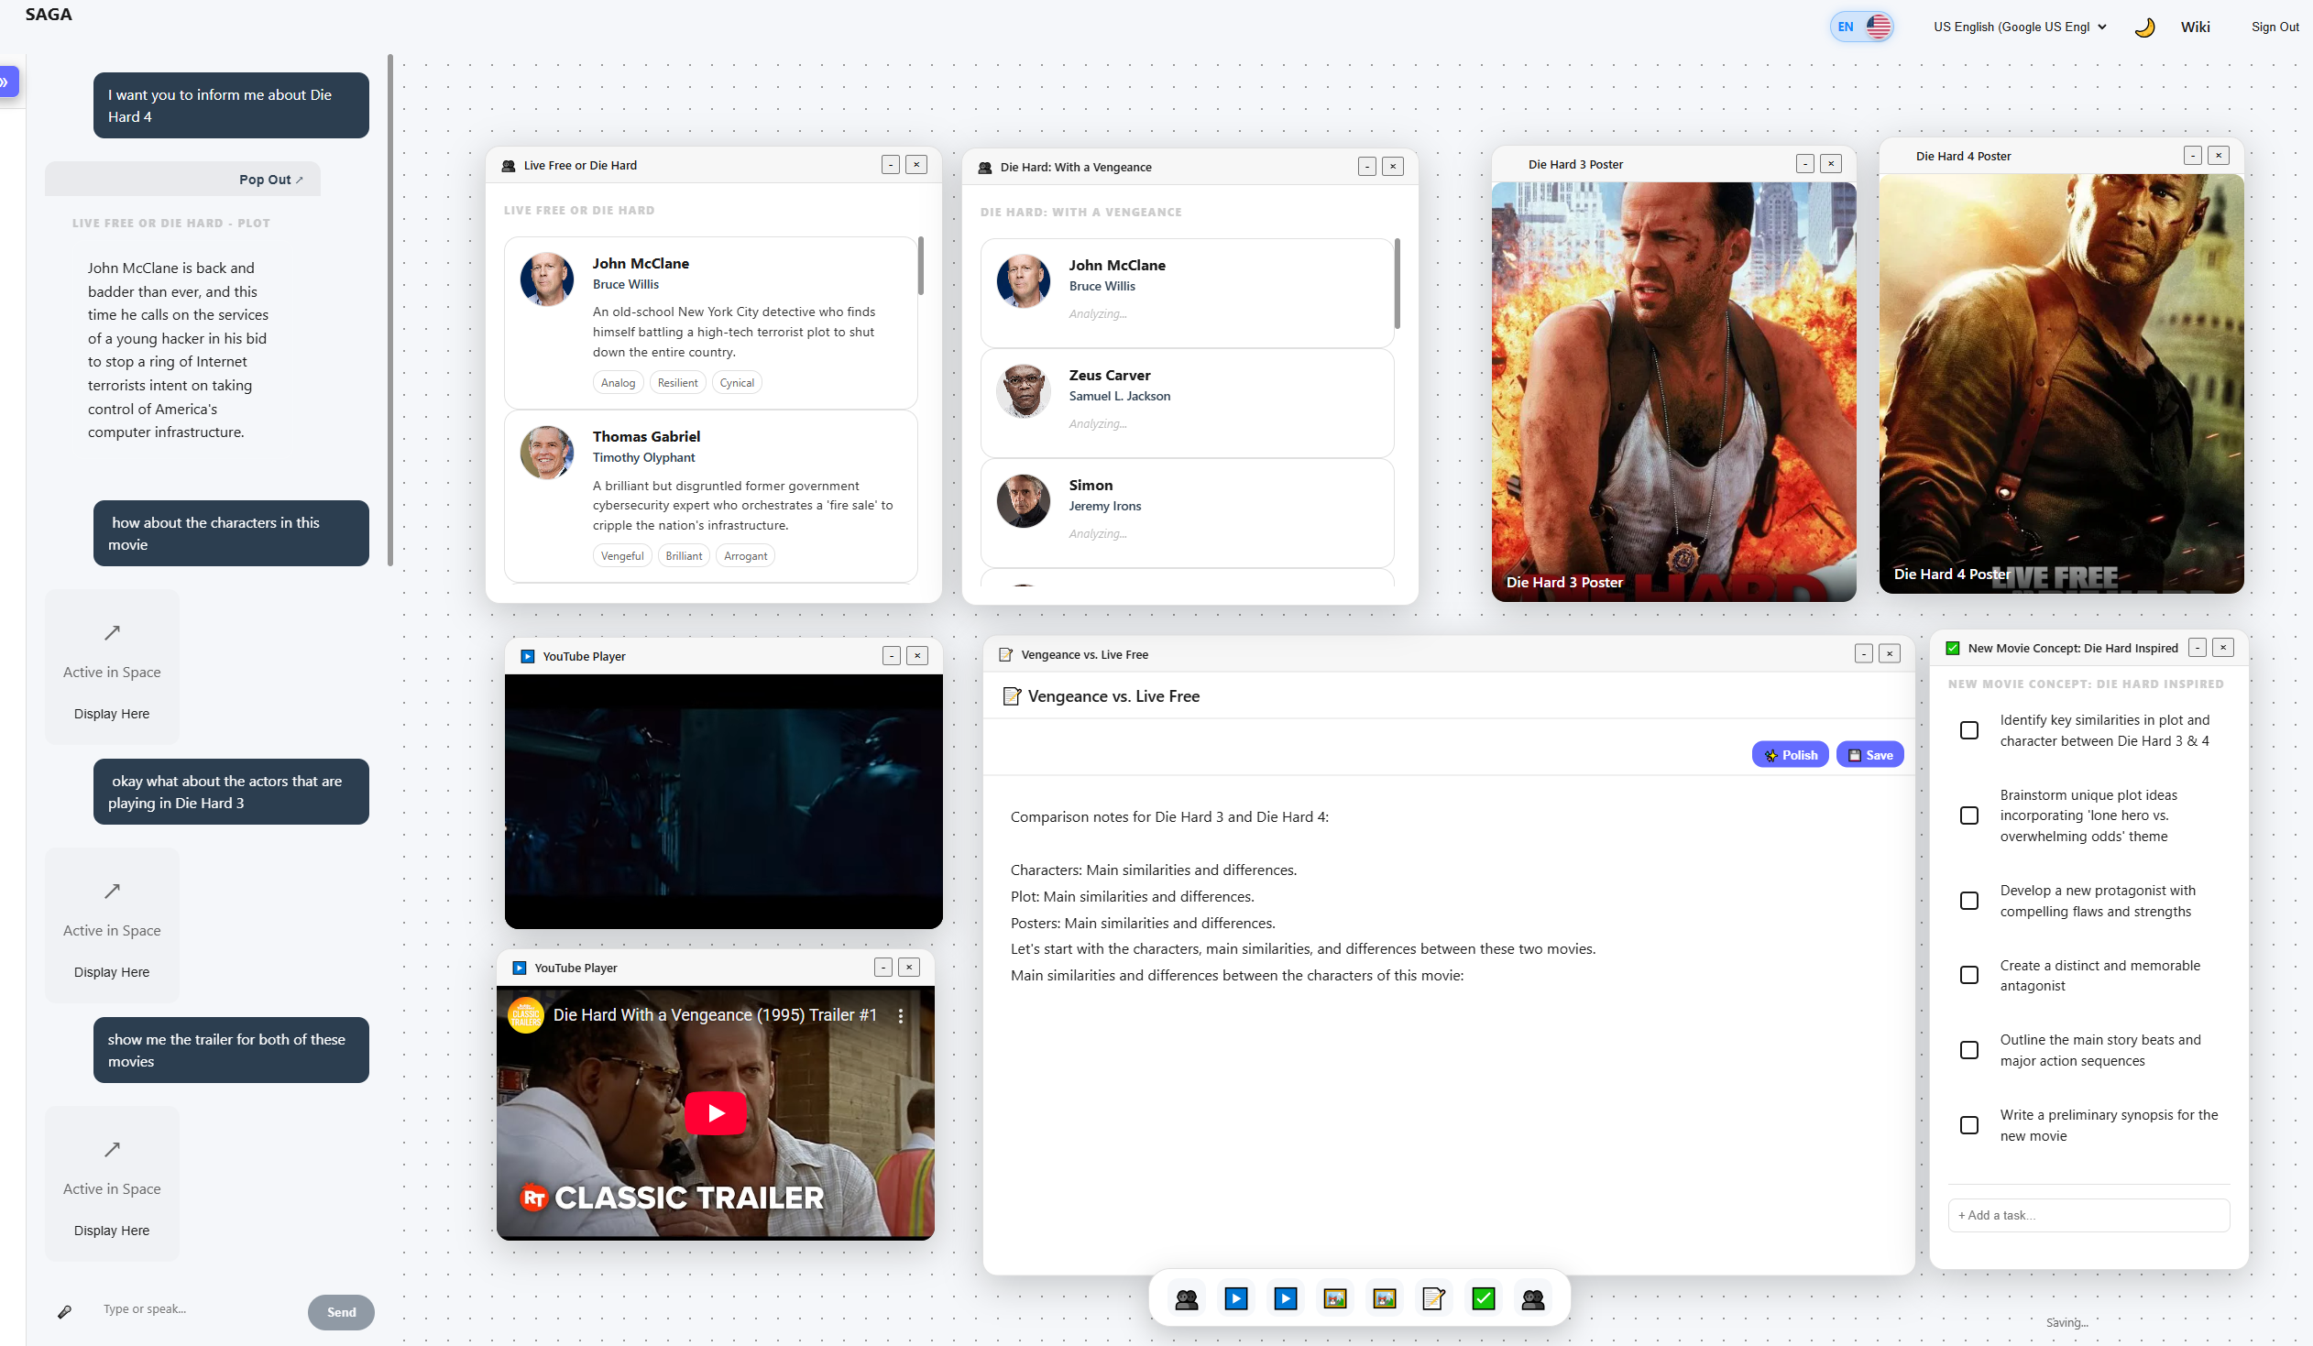Toggle dark mode moon icon

coord(2144,27)
